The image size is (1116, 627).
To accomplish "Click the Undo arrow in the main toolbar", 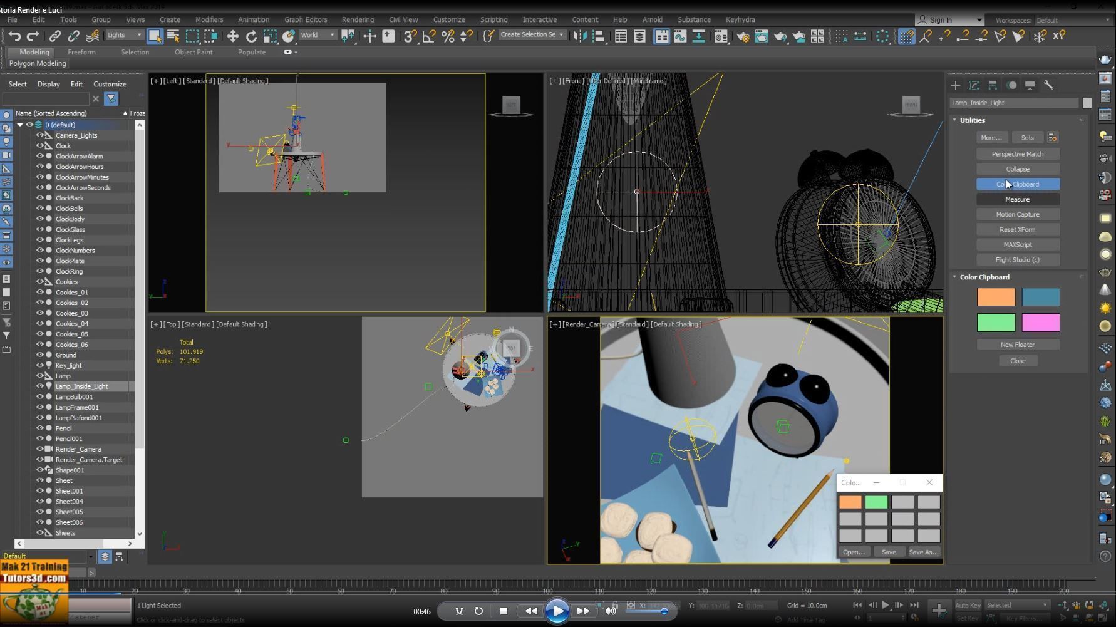I will (x=14, y=36).
